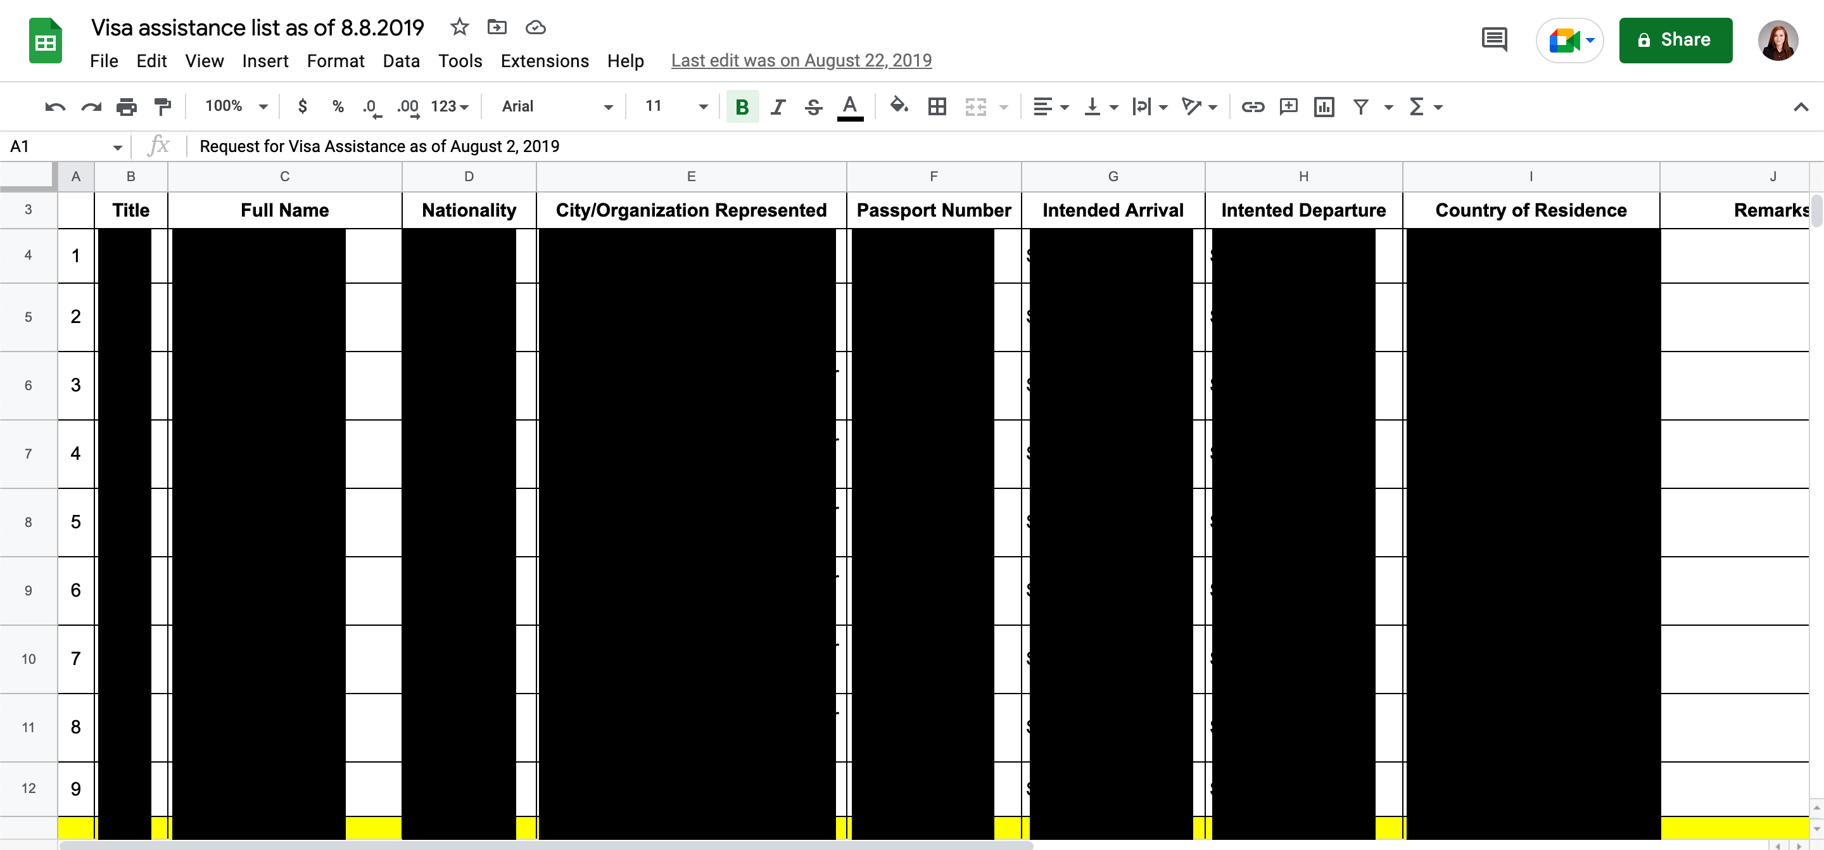Click the green Share button
This screenshot has height=850, width=1824.
[x=1675, y=40]
